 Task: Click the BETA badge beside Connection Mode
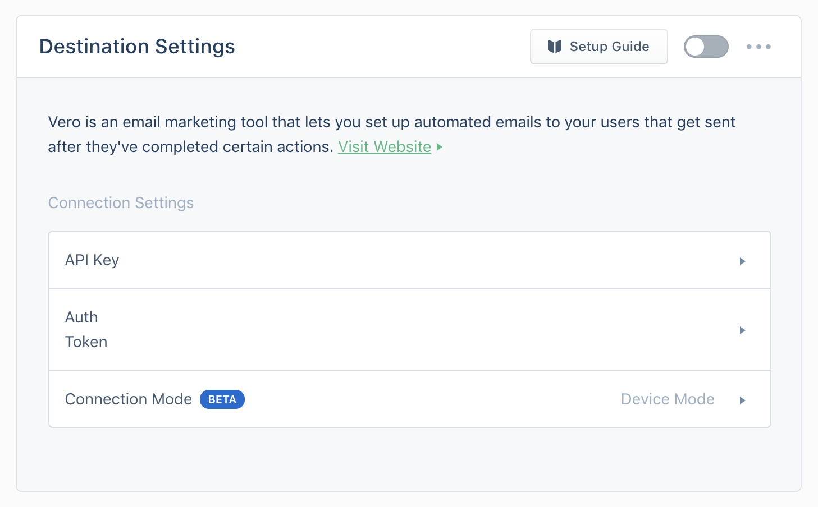[x=222, y=399]
